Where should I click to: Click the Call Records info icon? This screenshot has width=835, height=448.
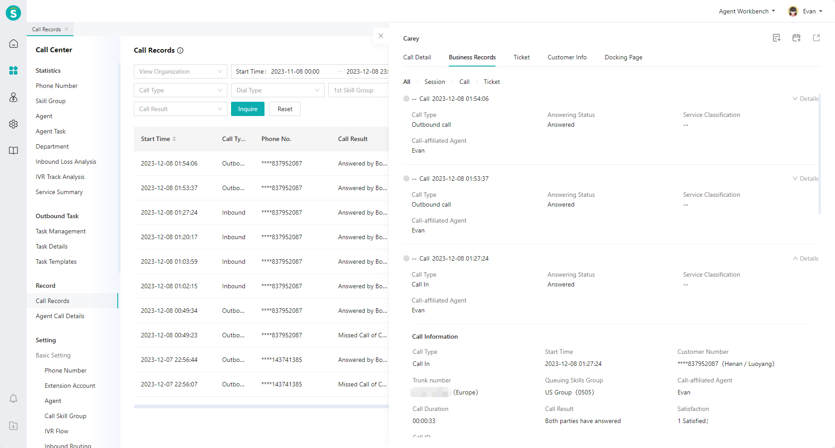[x=180, y=50]
